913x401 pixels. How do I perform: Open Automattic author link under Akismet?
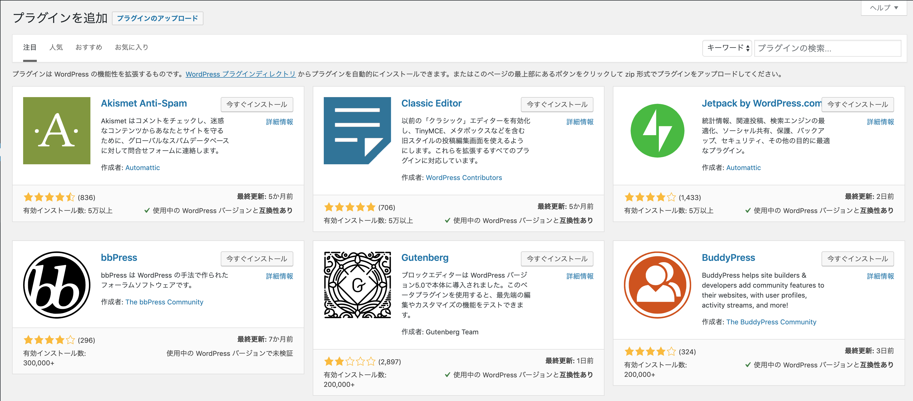coord(142,168)
